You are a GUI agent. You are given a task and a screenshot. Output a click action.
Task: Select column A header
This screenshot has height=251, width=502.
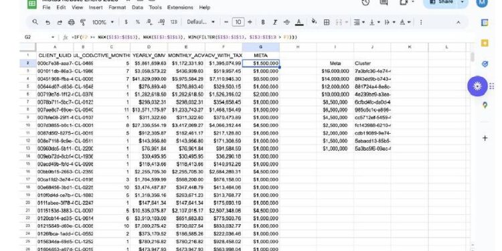coord(55,47)
